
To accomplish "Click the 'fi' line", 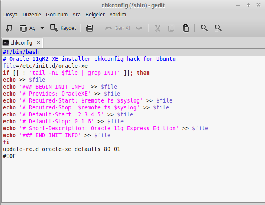I will click(6, 142).
